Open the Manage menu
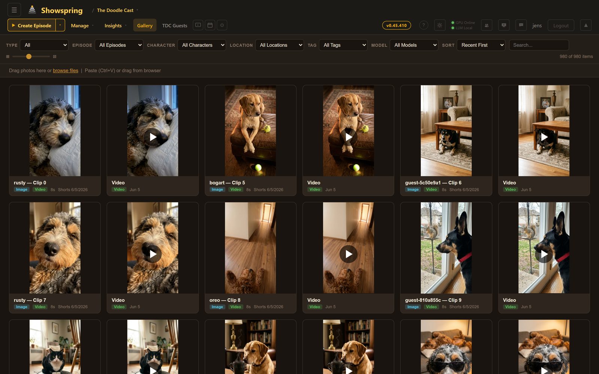This screenshot has height=374, width=599. [x=82, y=25]
